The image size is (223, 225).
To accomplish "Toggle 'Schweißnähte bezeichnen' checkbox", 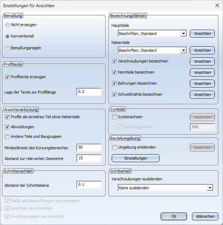I will tap(114, 95).
